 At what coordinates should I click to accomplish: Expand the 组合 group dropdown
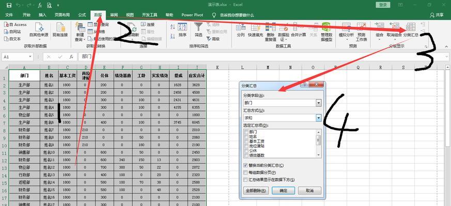[379, 39]
